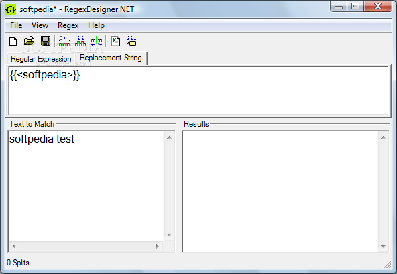Open the View menu
Screen dimensions: 397x274
click(40, 25)
